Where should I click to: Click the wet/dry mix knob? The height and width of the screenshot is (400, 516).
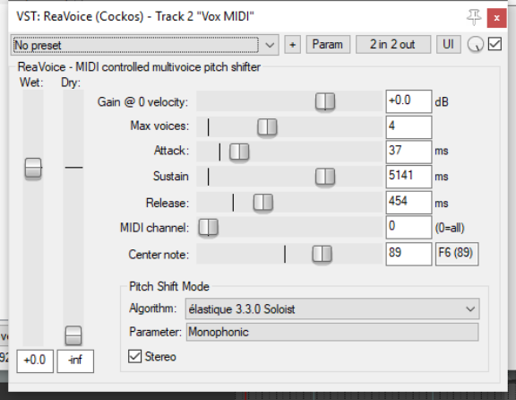tap(475, 44)
